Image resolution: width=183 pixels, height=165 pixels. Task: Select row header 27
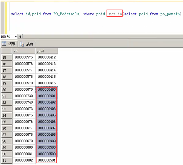[x=7, y=135]
